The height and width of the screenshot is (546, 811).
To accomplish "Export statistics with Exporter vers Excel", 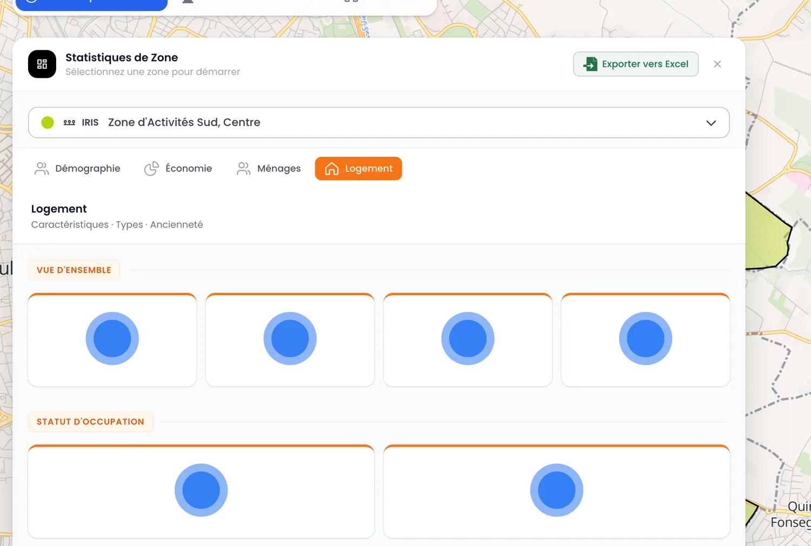I will point(636,64).
